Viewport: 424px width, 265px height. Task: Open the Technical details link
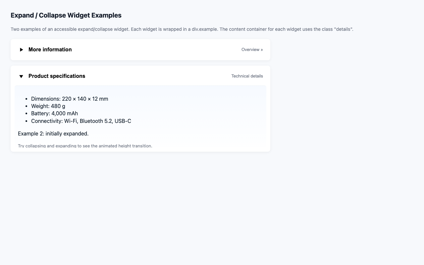coord(247,76)
